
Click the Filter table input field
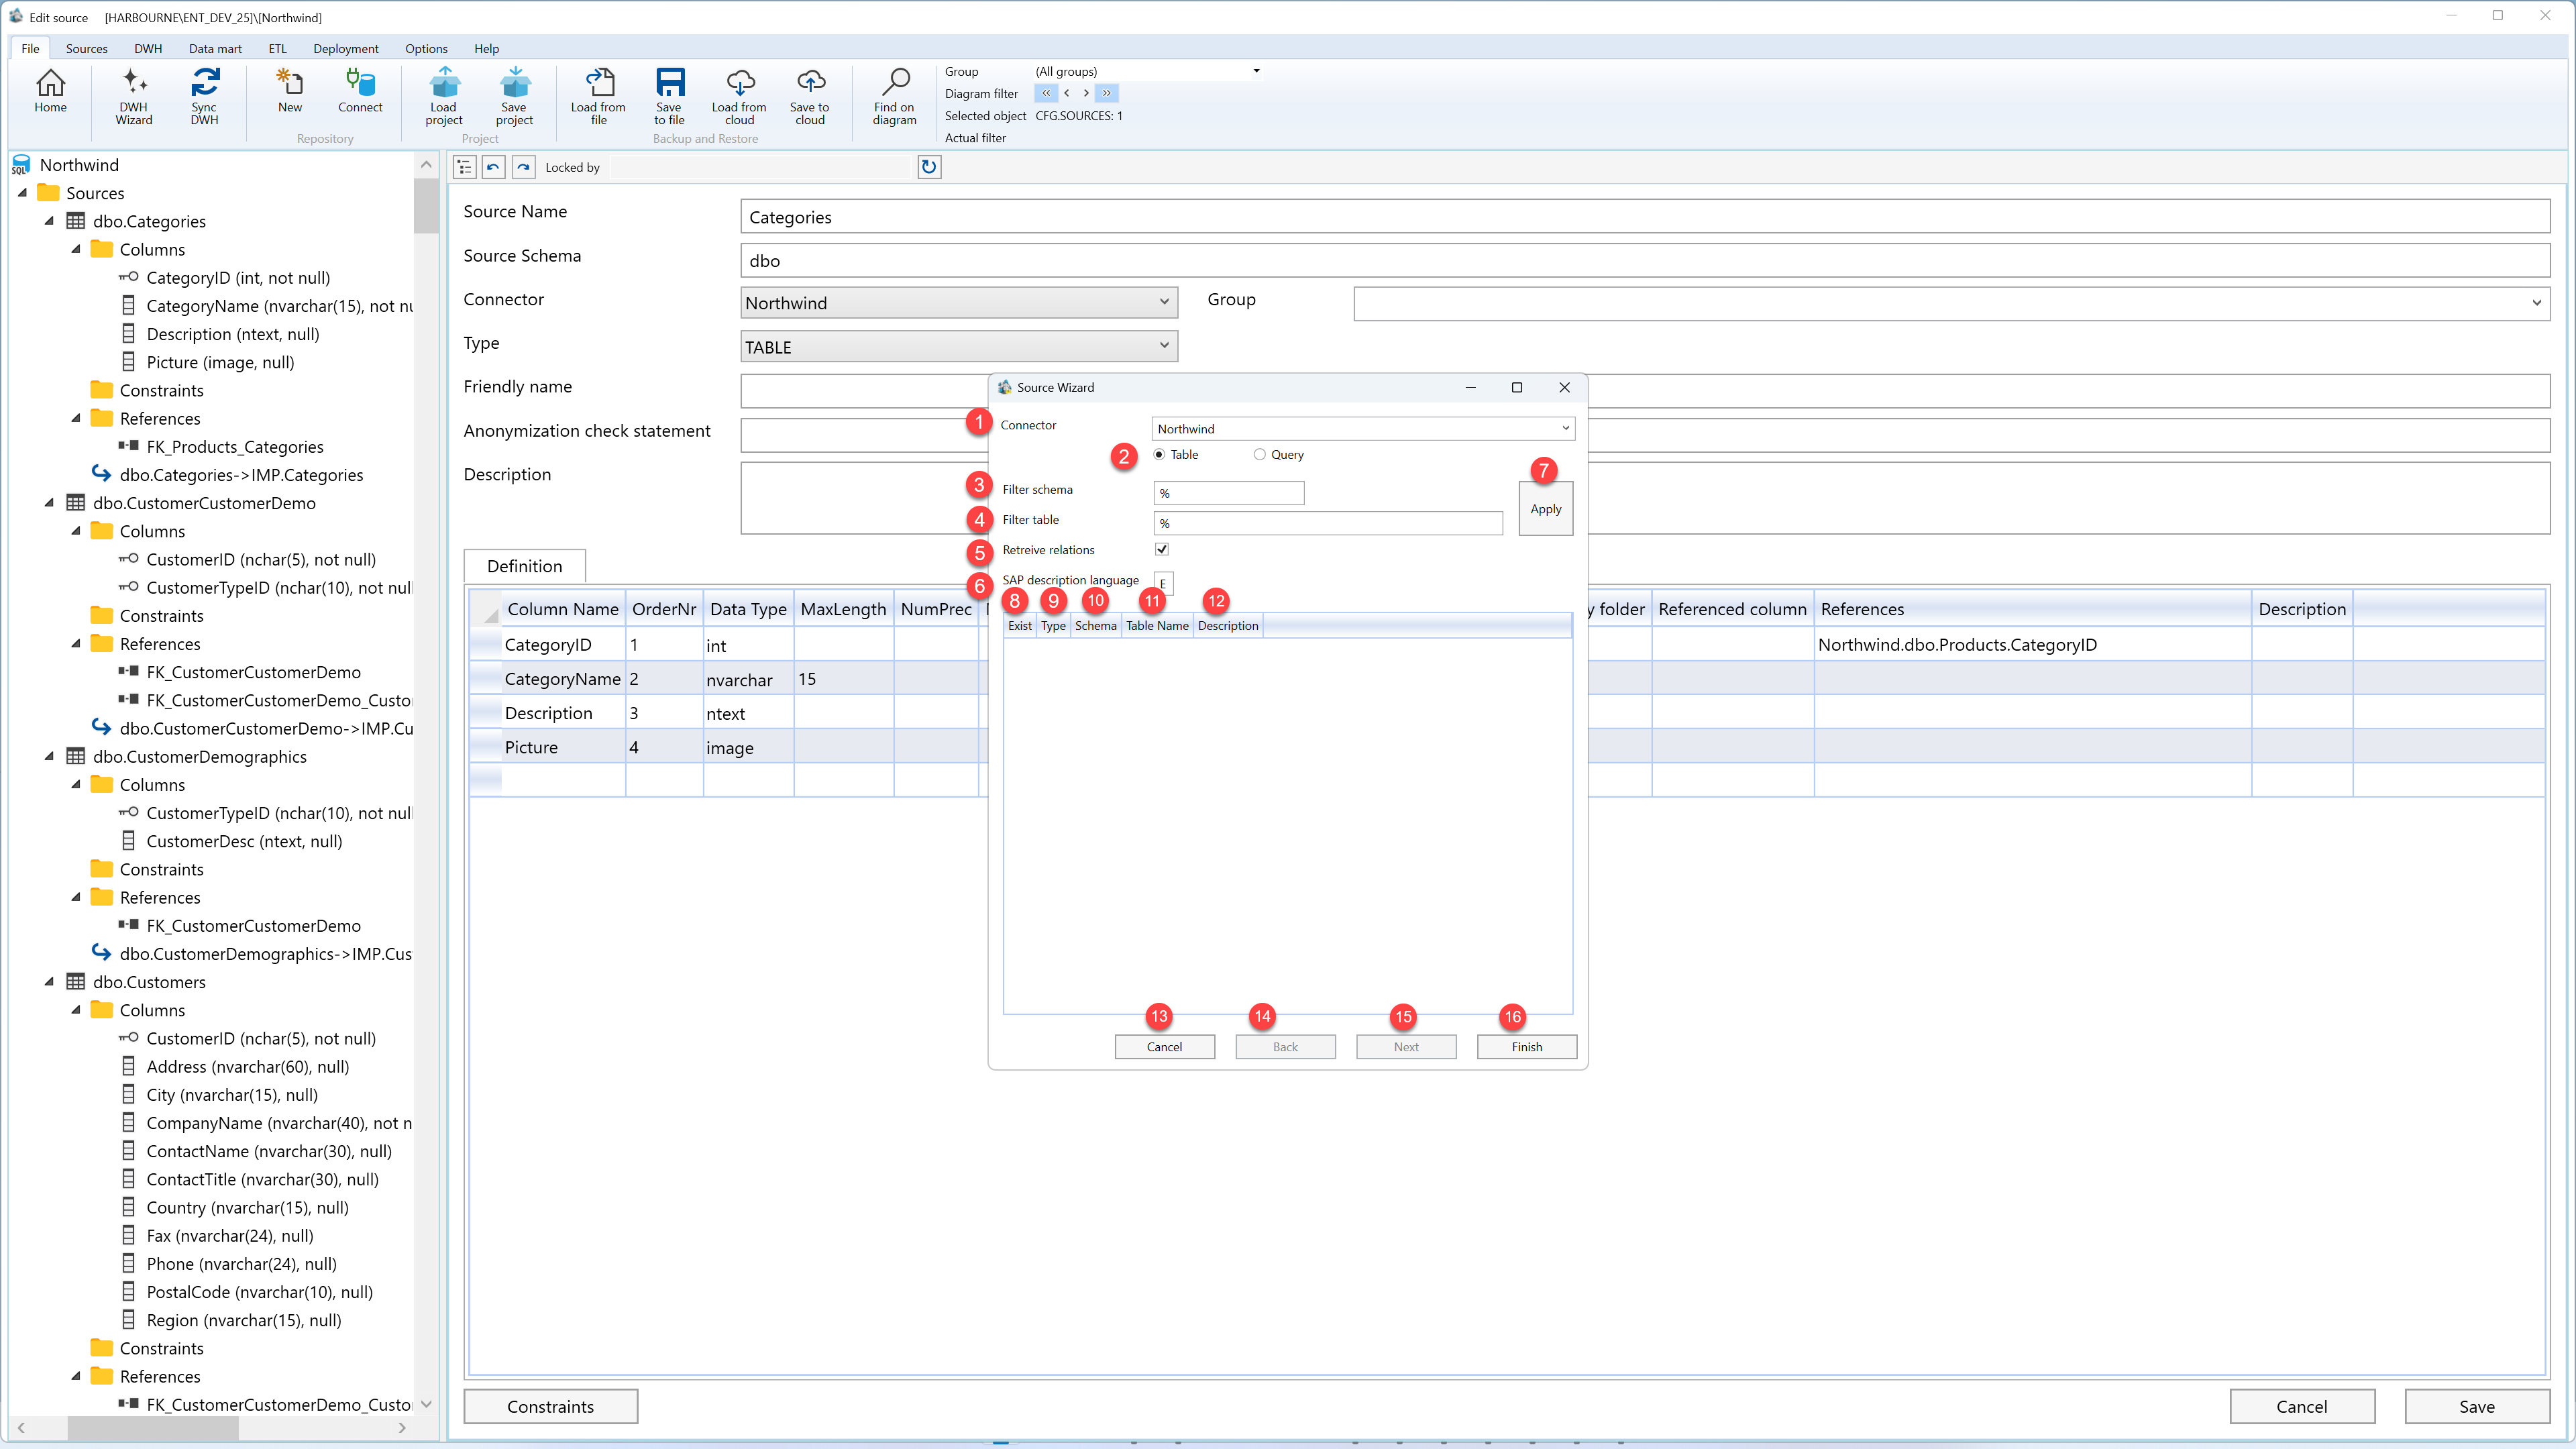click(1328, 523)
